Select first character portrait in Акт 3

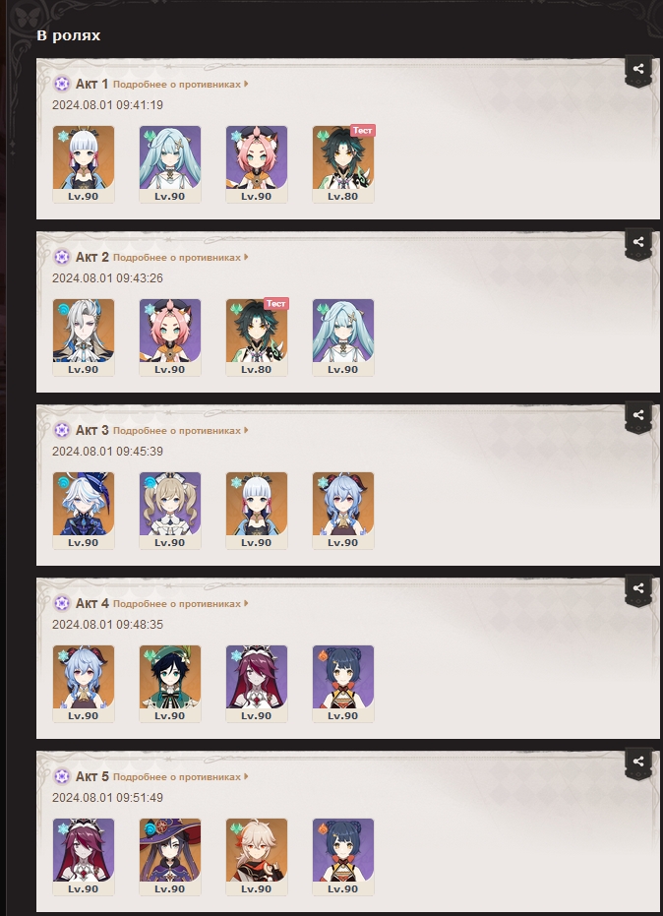84,511
